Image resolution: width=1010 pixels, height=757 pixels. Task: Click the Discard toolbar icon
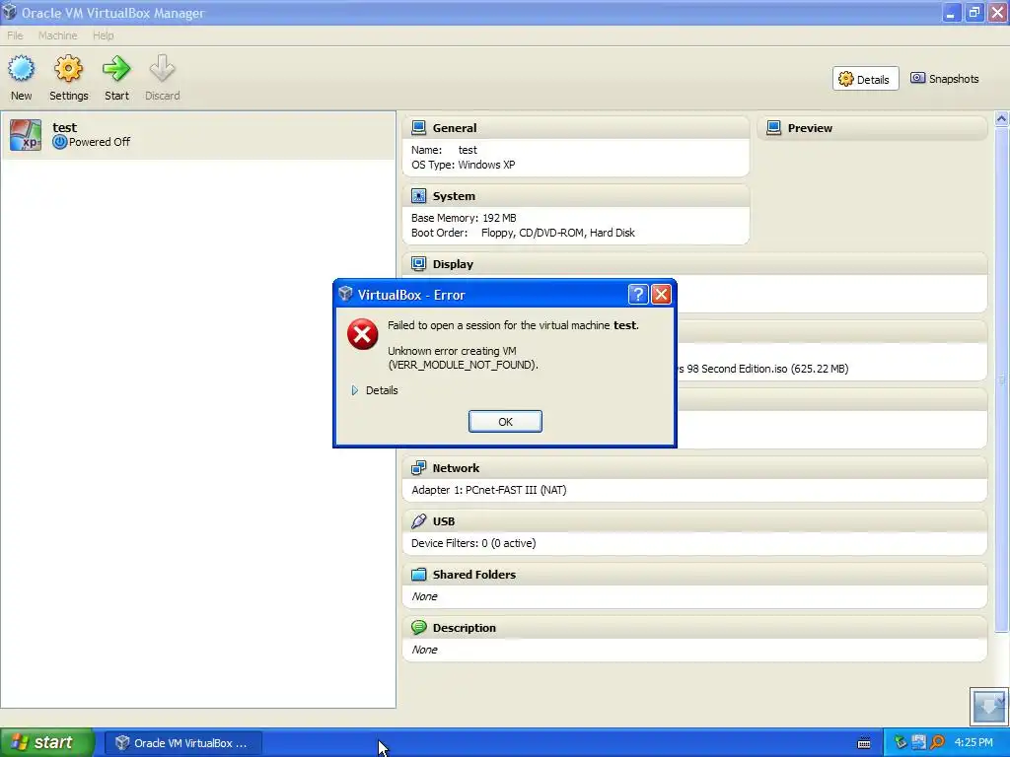tap(162, 68)
